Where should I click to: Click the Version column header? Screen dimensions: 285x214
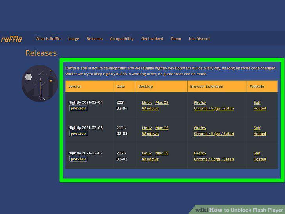(x=90, y=87)
